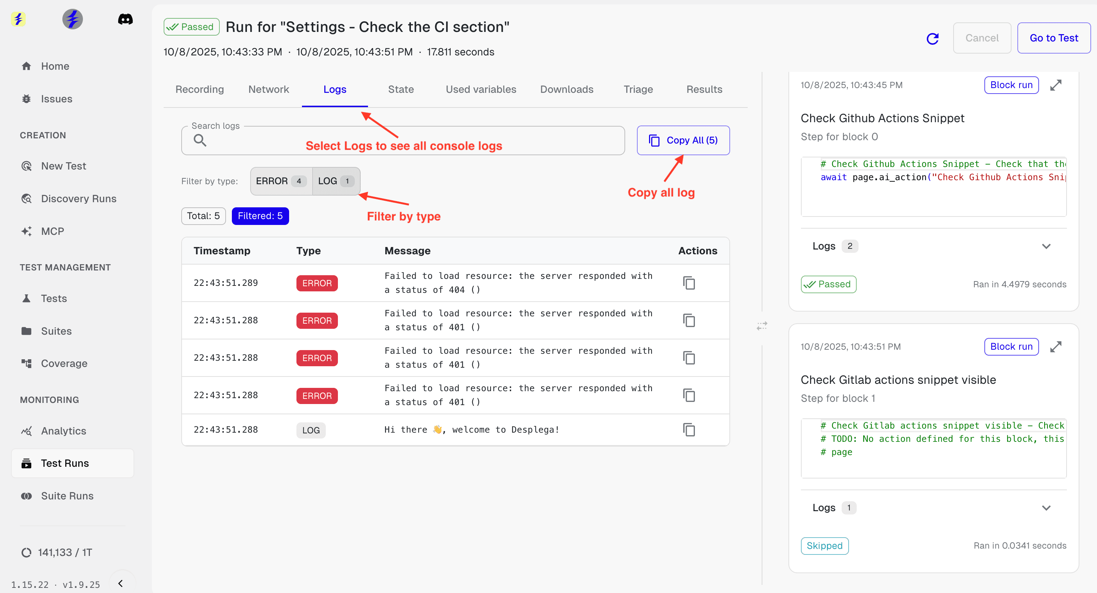Open the Triage tab
Image resolution: width=1097 pixels, height=593 pixels.
click(638, 90)
